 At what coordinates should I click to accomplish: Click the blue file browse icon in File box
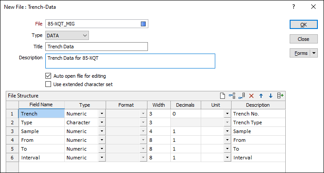(143, 24)
